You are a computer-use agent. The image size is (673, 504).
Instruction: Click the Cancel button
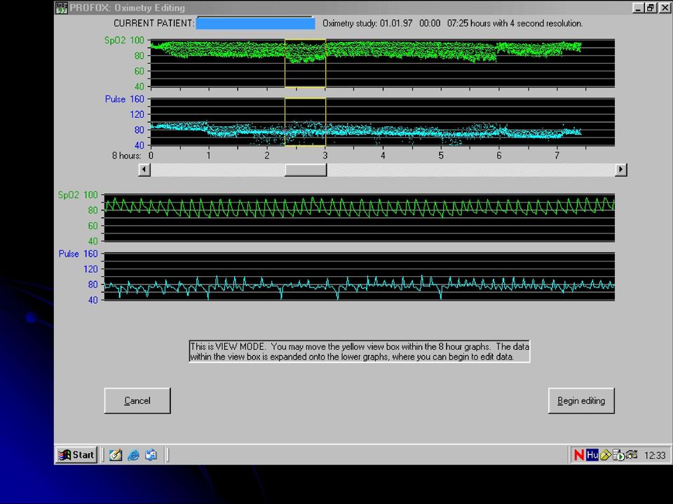point(137,400)
